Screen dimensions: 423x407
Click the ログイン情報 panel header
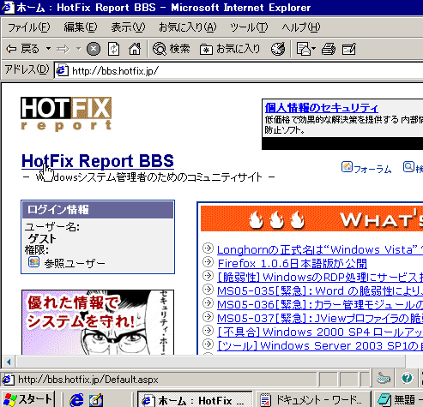point(98,210)
